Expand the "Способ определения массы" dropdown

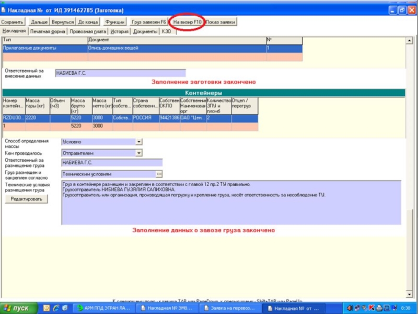click(139, 141)
